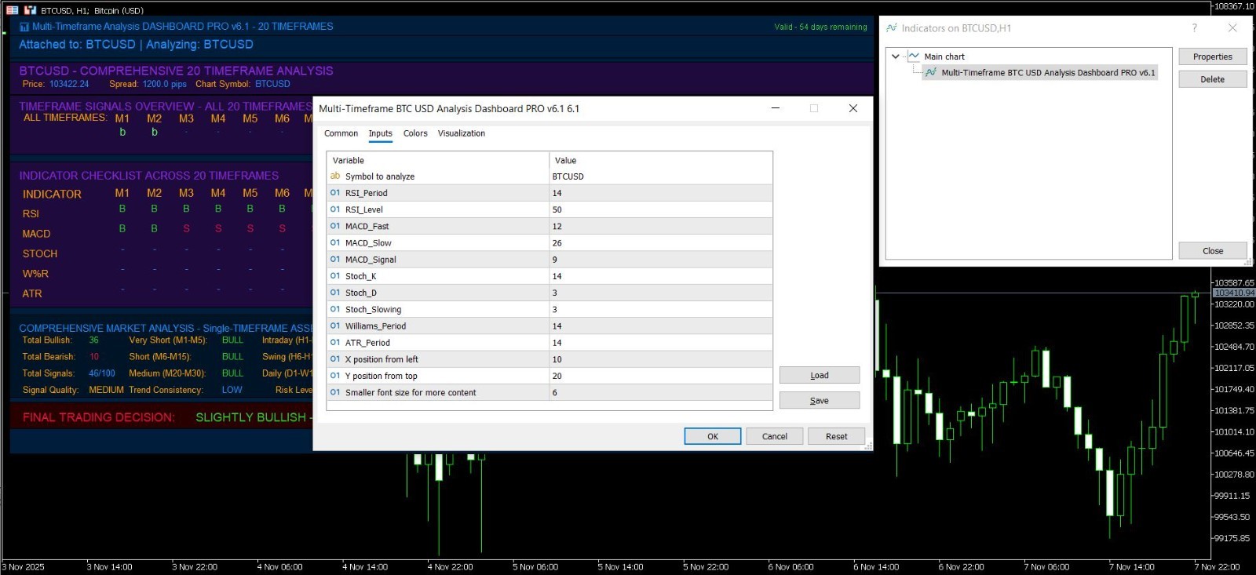Image resolution: width=1256 pixels, height=575 pixels.
Task: Click the Variable column header
Action: (438, 160)
